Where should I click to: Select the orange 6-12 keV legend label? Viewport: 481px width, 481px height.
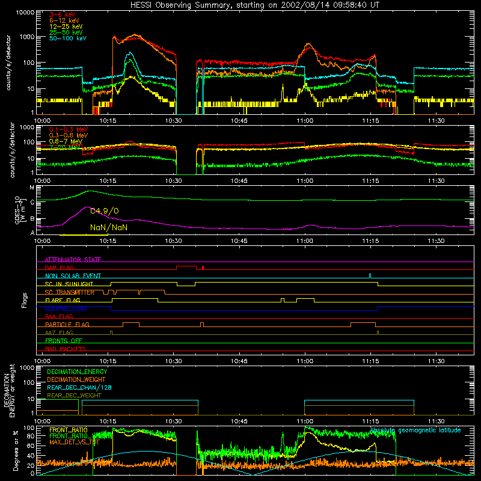64,20
